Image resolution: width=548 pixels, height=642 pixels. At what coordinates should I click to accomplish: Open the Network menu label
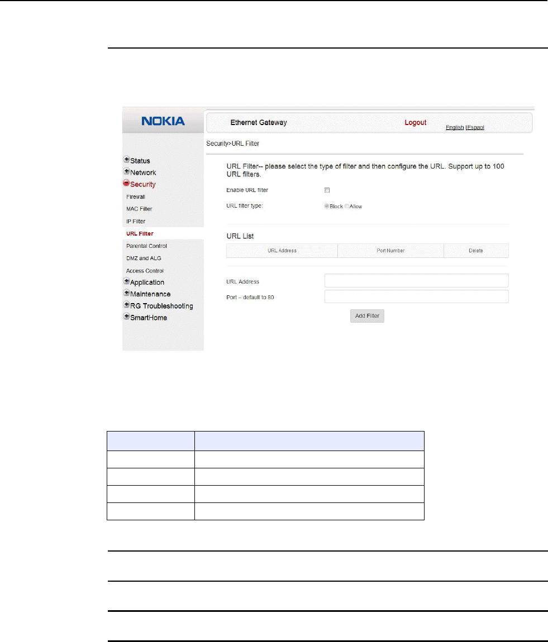143,173
